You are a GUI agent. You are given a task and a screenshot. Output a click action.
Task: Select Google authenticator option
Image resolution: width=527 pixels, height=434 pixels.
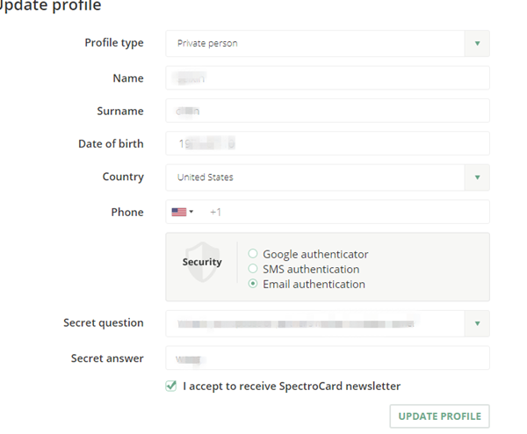coord(253,254)
